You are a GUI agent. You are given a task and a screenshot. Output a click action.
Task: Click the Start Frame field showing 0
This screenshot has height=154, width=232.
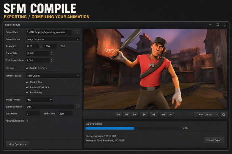(33, 114)
